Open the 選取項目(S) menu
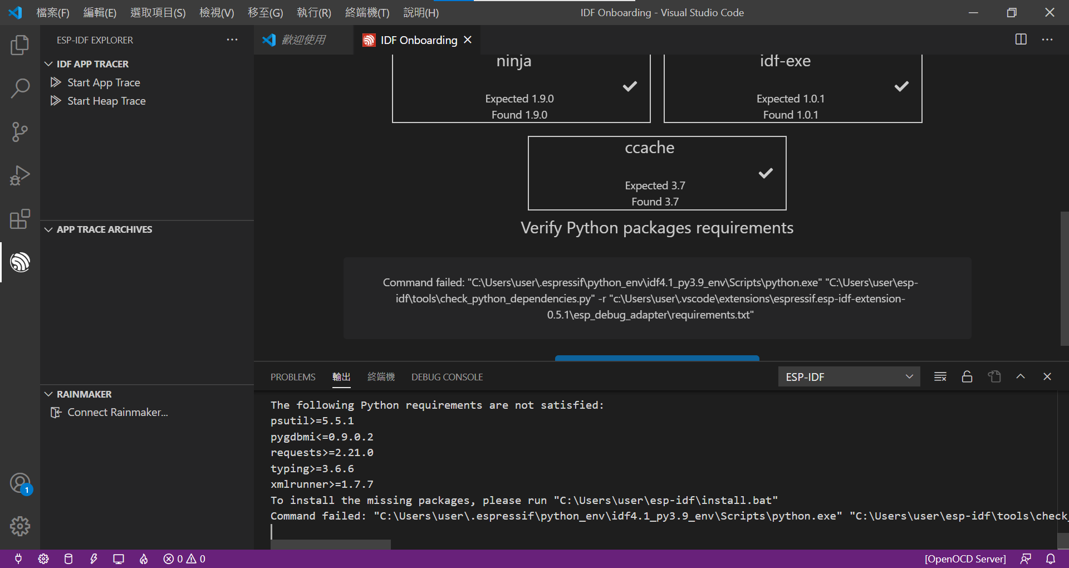The height and width of the screenshot is (568, 1069). tap(158, 12)
